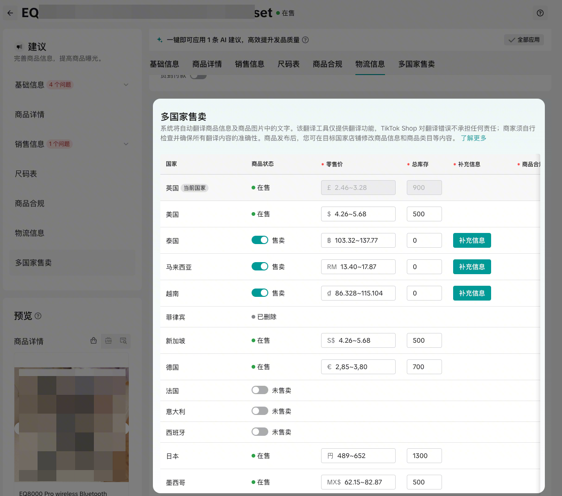Image resolution: width=562 pixels, height=496 pixels.
Task: Select the search result preview icon
Action: 123,341
